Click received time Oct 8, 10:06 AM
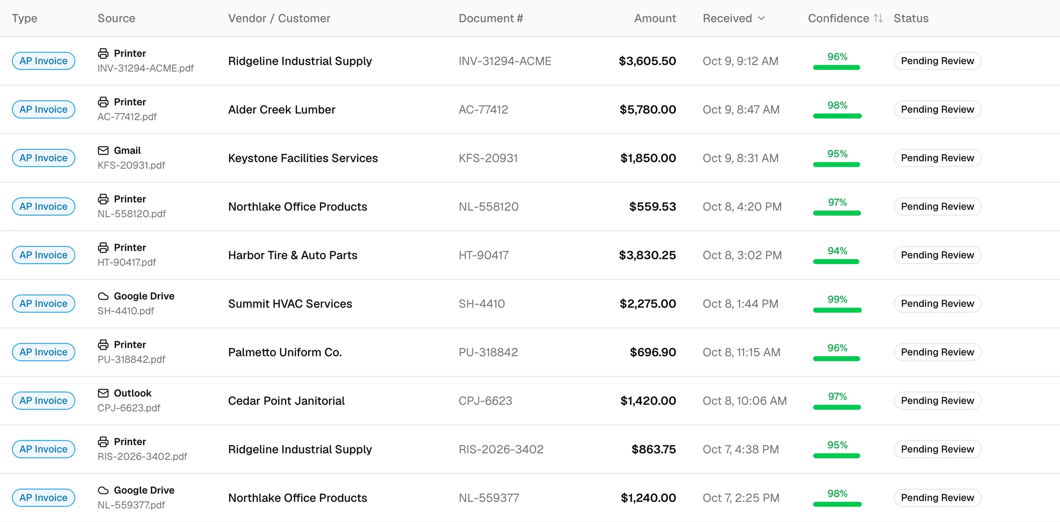 pyautogui.click(x=745, y=401)
